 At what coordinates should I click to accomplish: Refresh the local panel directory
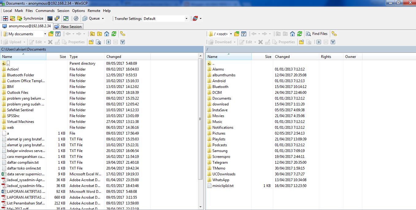(114, 34)
